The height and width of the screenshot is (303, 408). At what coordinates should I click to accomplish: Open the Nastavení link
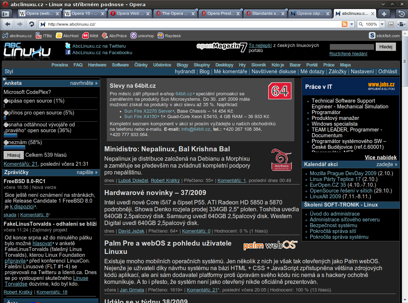point(362,72)
